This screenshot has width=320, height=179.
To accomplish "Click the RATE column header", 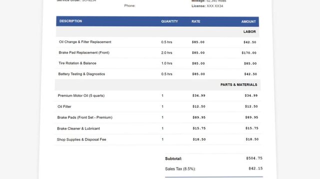I will pyautogui.click(x=196, y=21).
